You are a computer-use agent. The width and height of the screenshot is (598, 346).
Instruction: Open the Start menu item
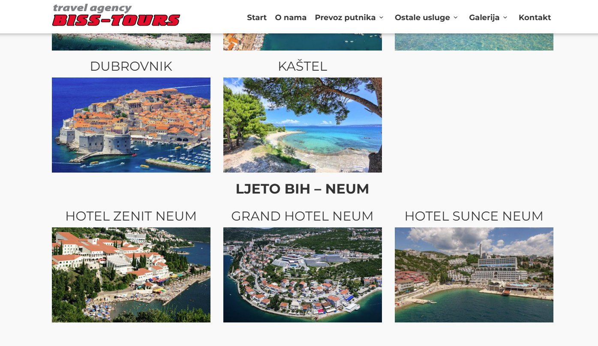point(257,18)
